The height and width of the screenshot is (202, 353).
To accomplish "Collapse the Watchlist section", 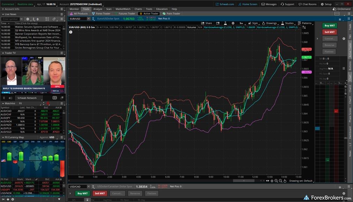I will [3, 104].
